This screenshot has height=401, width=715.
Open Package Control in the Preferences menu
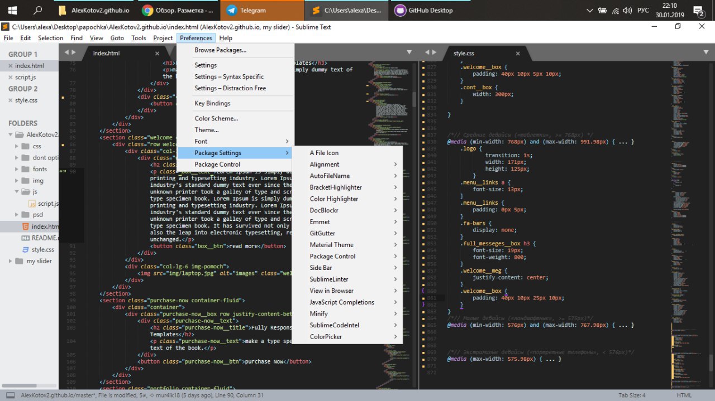[235, 165]
